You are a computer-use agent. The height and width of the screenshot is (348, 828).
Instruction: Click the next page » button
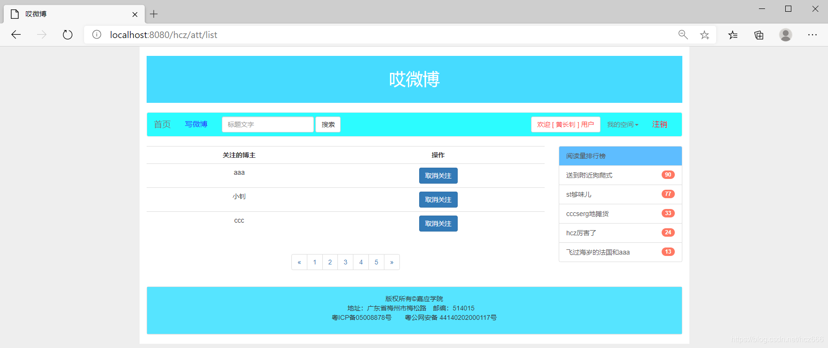(x=392, y=262)
